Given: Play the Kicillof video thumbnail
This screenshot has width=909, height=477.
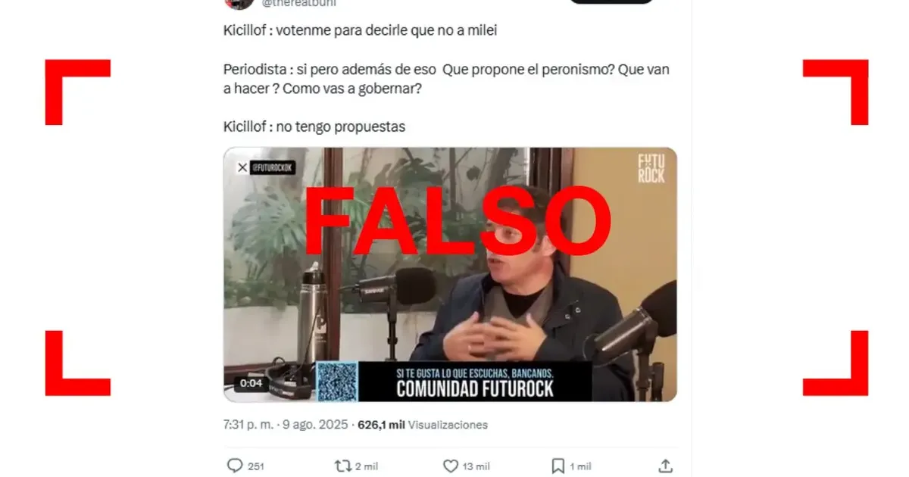Looking at the screenshot, I should (x=450, y=274).
